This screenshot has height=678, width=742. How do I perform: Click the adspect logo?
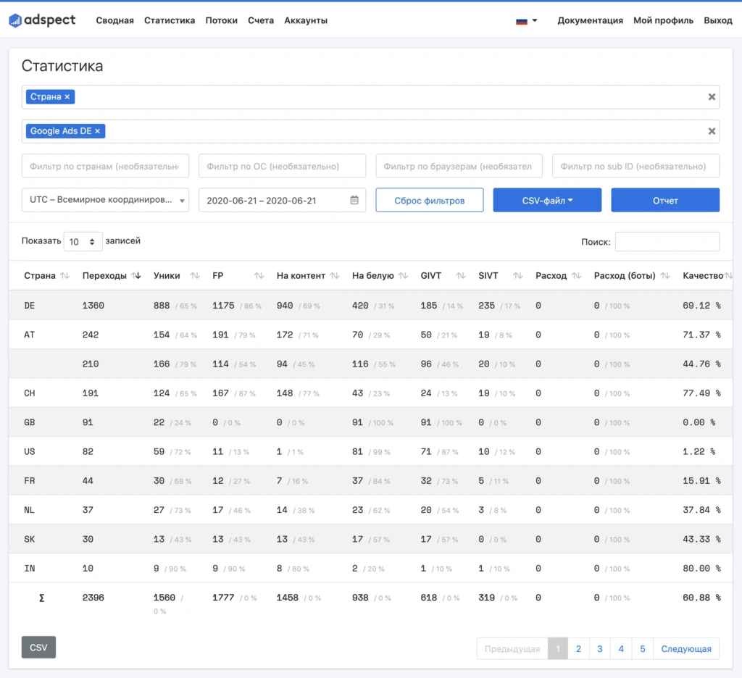click(42, 20)
